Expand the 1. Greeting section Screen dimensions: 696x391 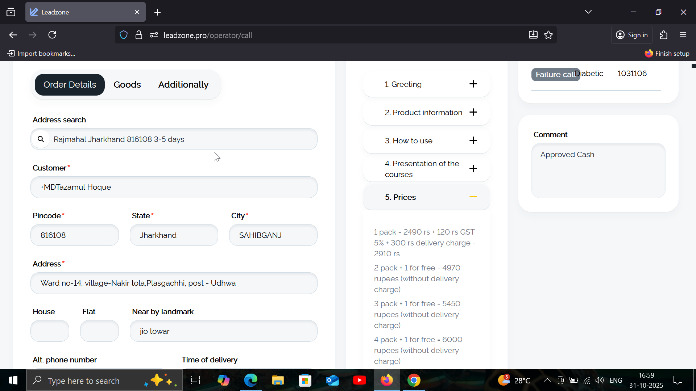pyautogui.click(x=473, y=84)
